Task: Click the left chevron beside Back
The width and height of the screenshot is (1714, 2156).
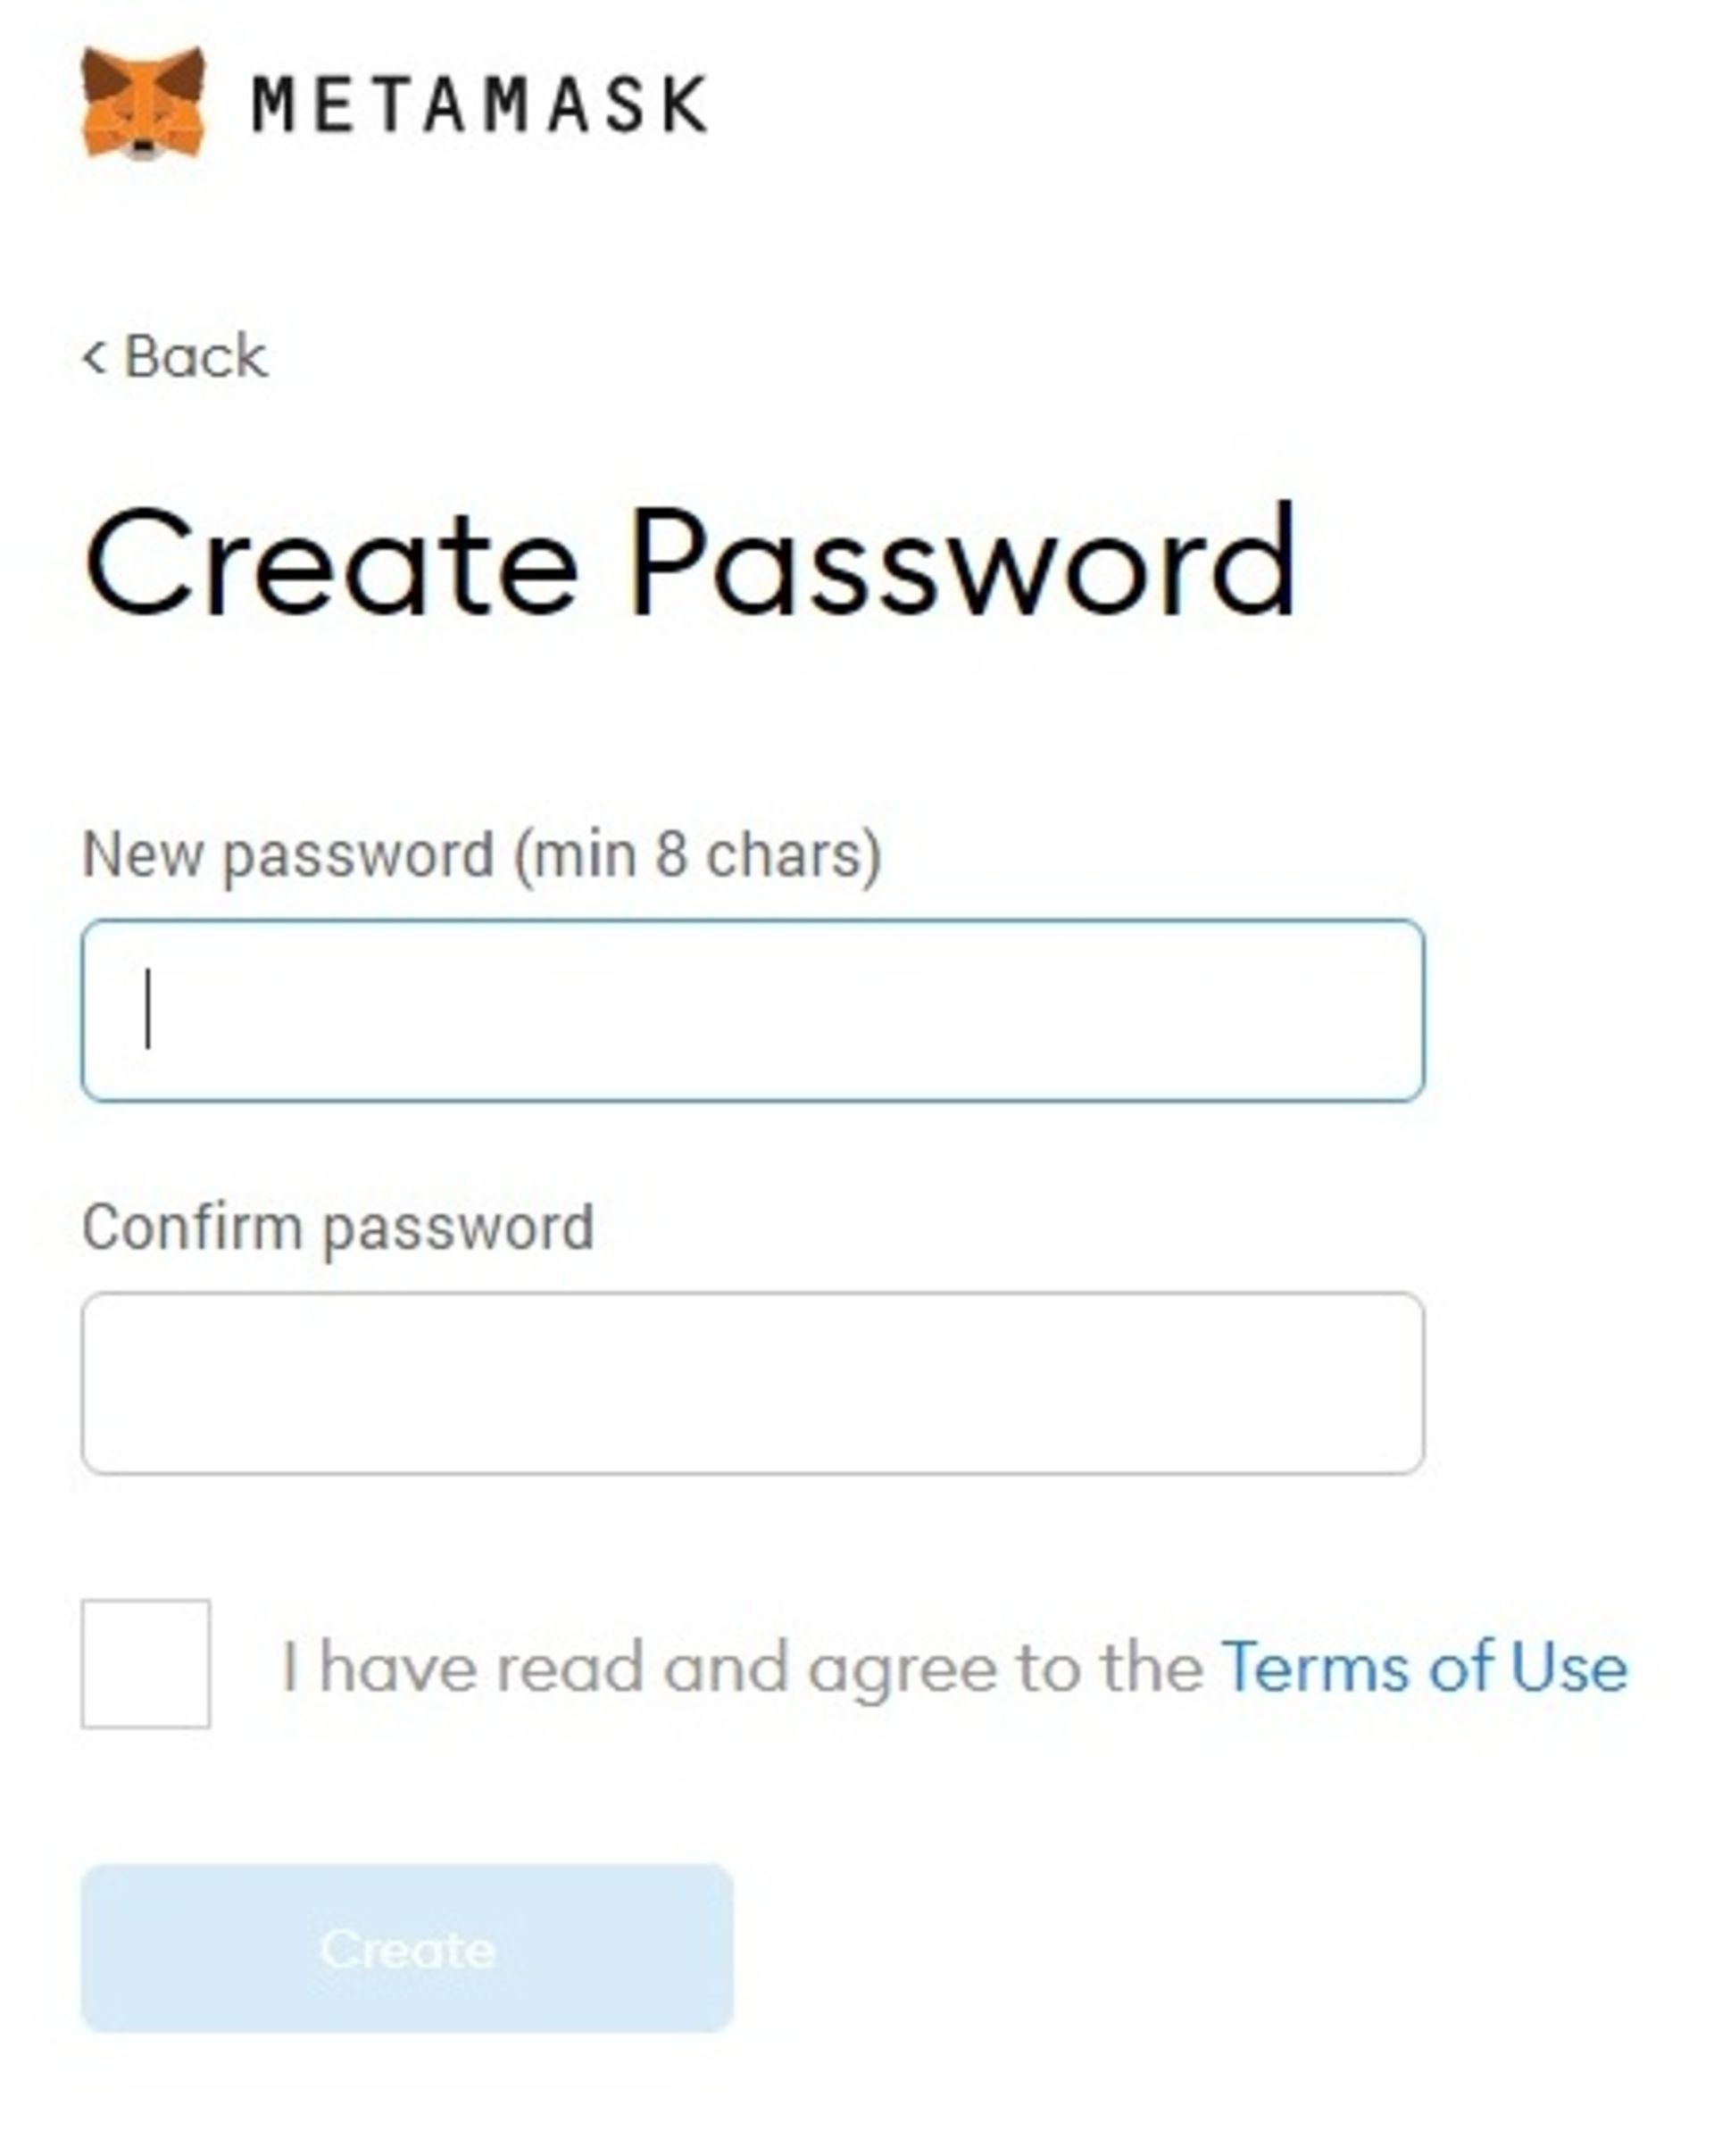Action: click(x=94, y=357)
